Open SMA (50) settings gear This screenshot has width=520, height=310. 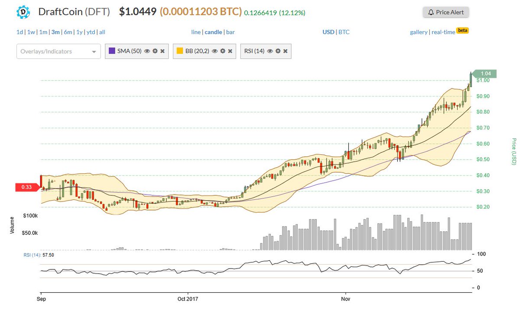point(155,51)
